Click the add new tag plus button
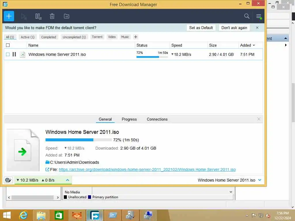The width and height of the screenshot is (295, 221). (x=135, y=37)
